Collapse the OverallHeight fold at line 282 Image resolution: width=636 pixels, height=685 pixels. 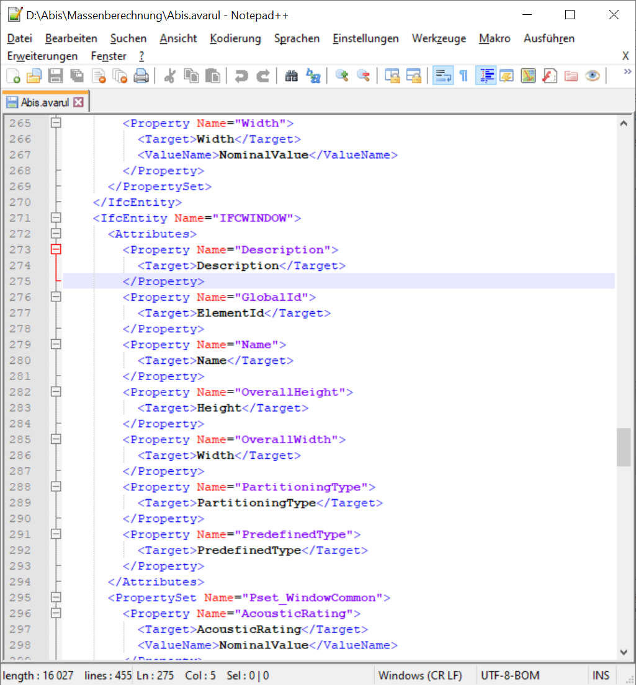56,391
